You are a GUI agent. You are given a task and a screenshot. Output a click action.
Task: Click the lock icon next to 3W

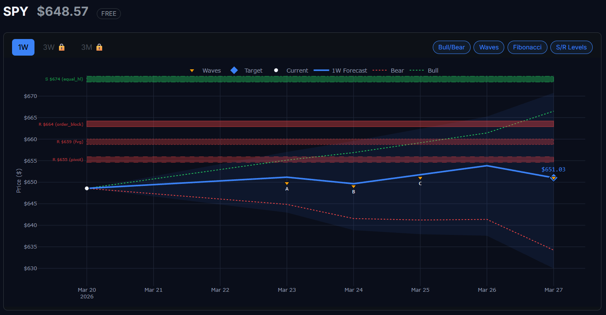coord(61,47)
